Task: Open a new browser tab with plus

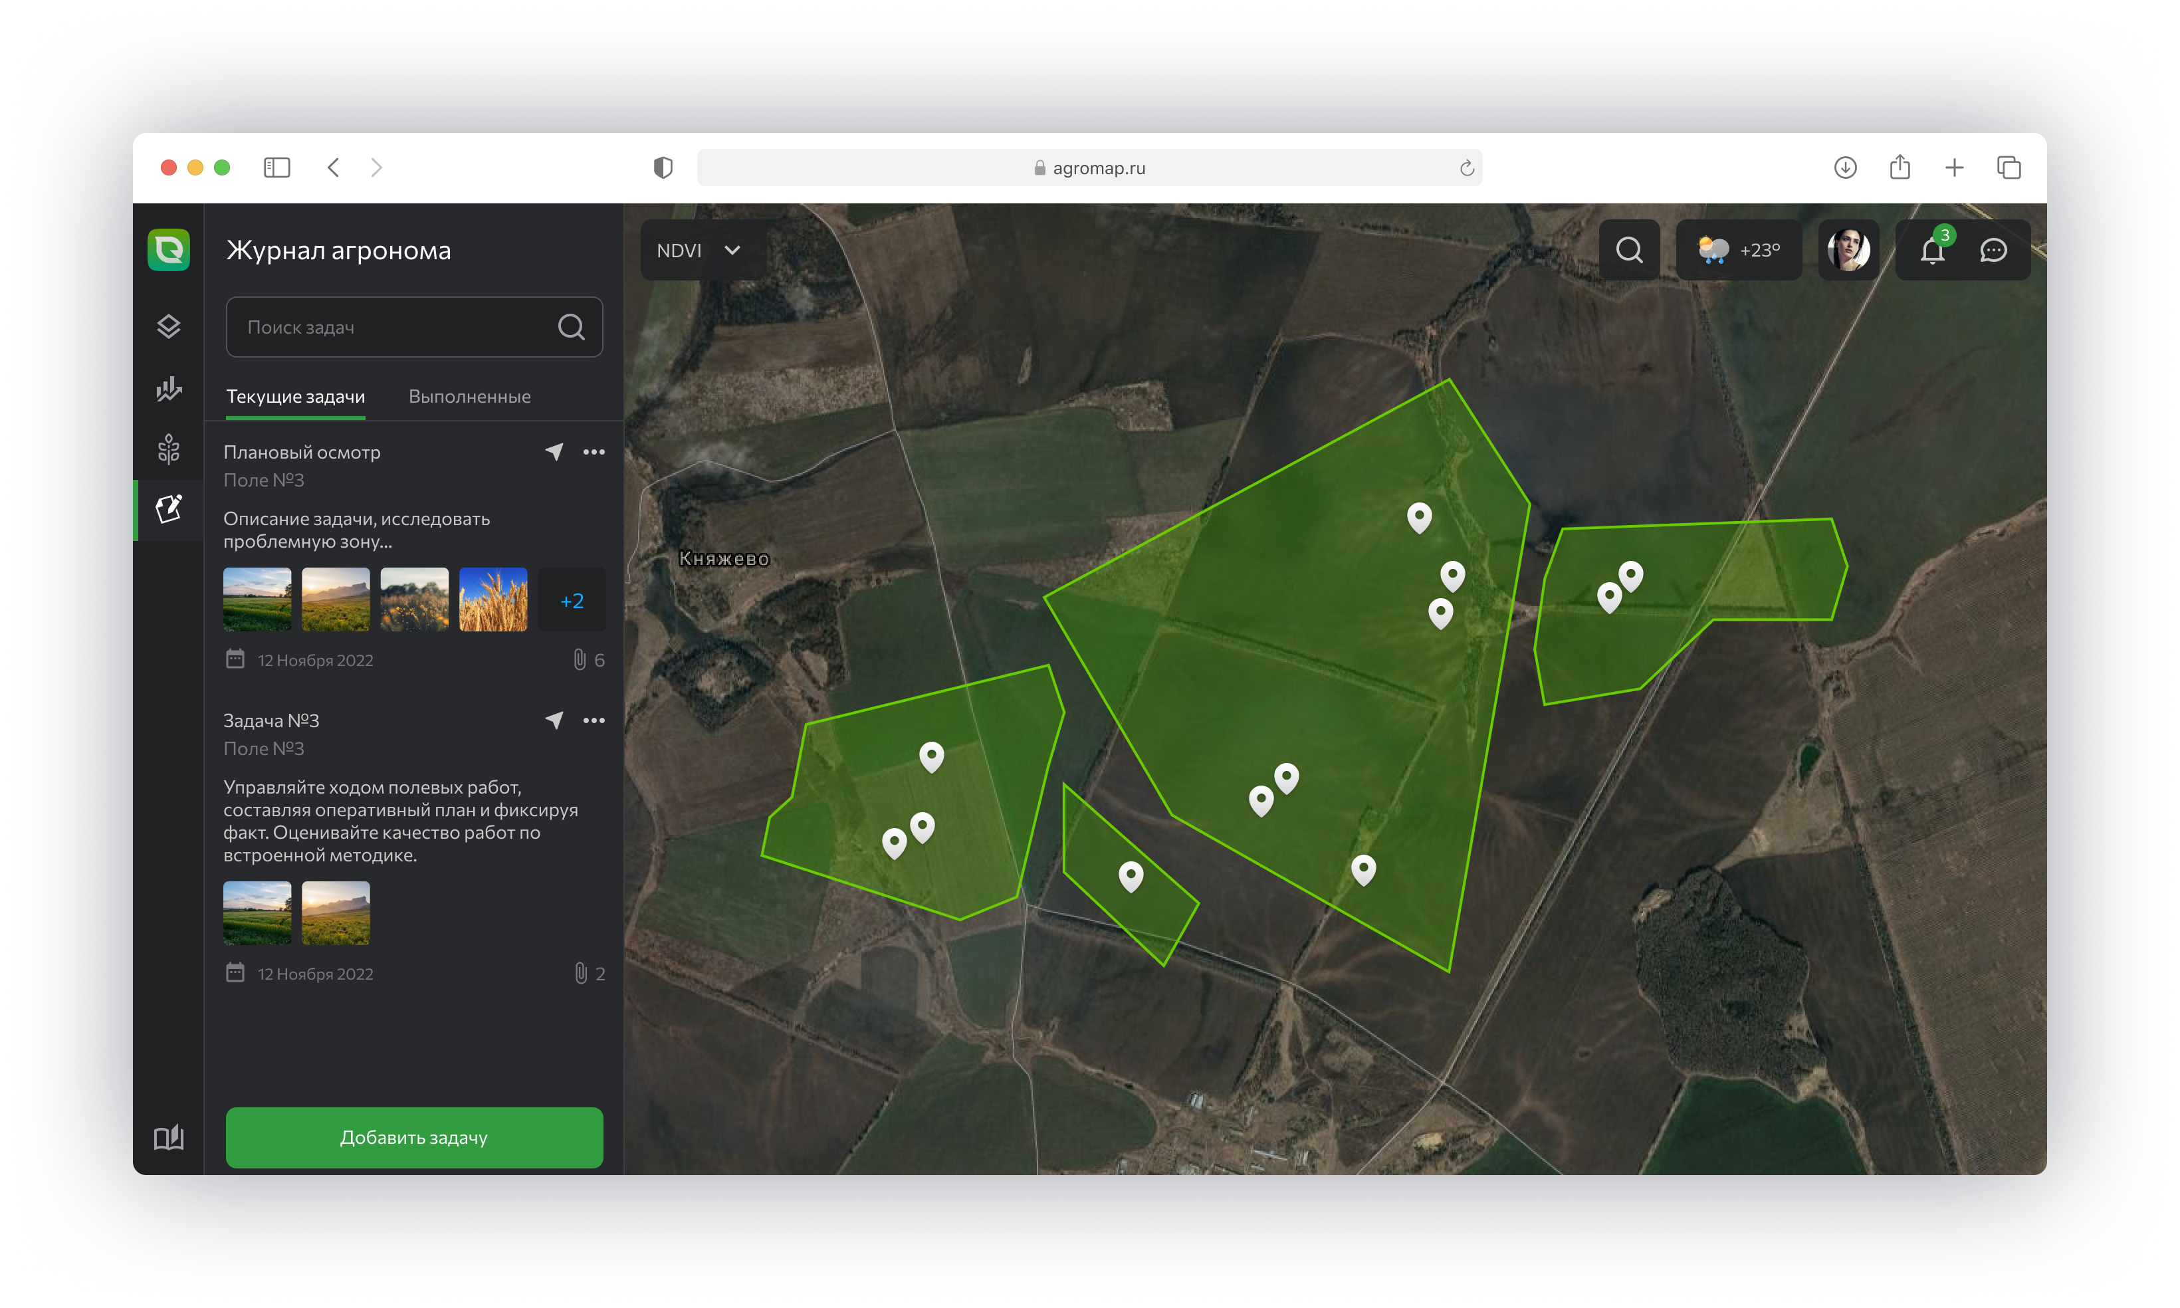Action: pos(1955,167)
